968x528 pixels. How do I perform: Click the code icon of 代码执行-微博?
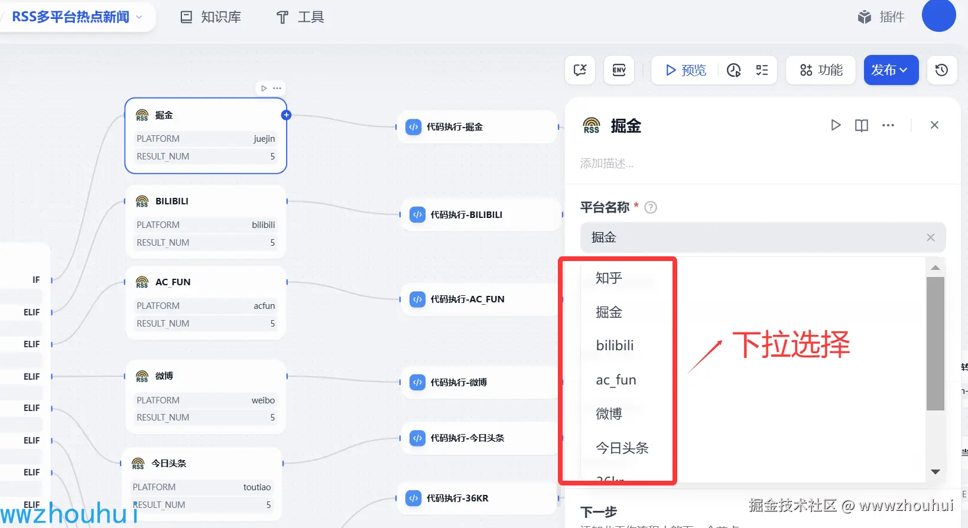417,383
